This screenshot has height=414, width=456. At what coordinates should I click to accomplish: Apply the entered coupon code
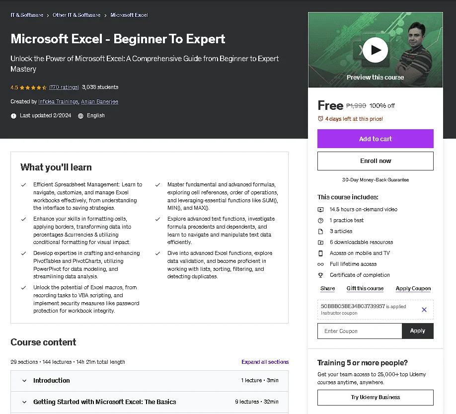point(417,331)
